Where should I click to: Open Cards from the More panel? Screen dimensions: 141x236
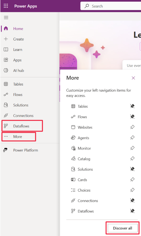tap(82, 180)
